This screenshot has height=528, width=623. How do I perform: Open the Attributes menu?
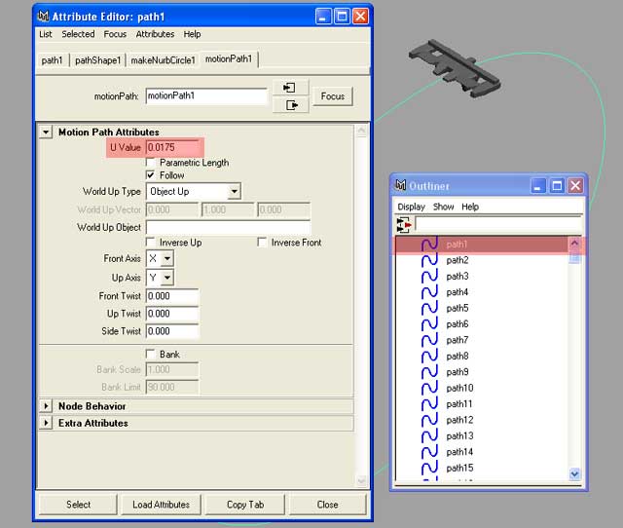[x=155, y=34]
